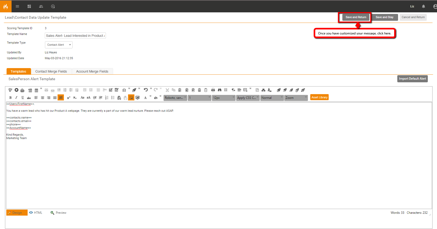Open the Apply CSS Class dropdown

coord(248,98)
